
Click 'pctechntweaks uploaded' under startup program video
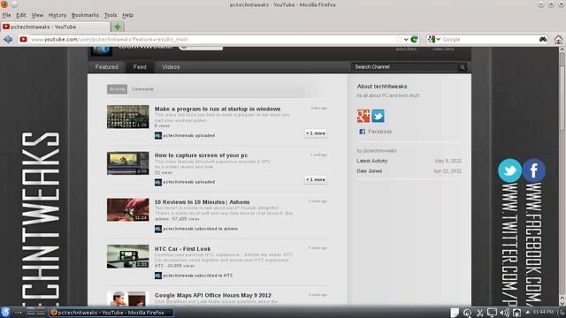[188, 135]
